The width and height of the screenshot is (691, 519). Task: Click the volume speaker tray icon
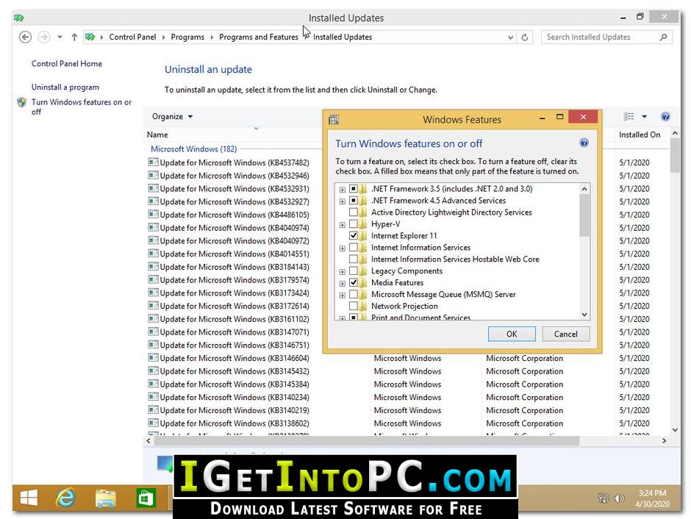point(619,498)
